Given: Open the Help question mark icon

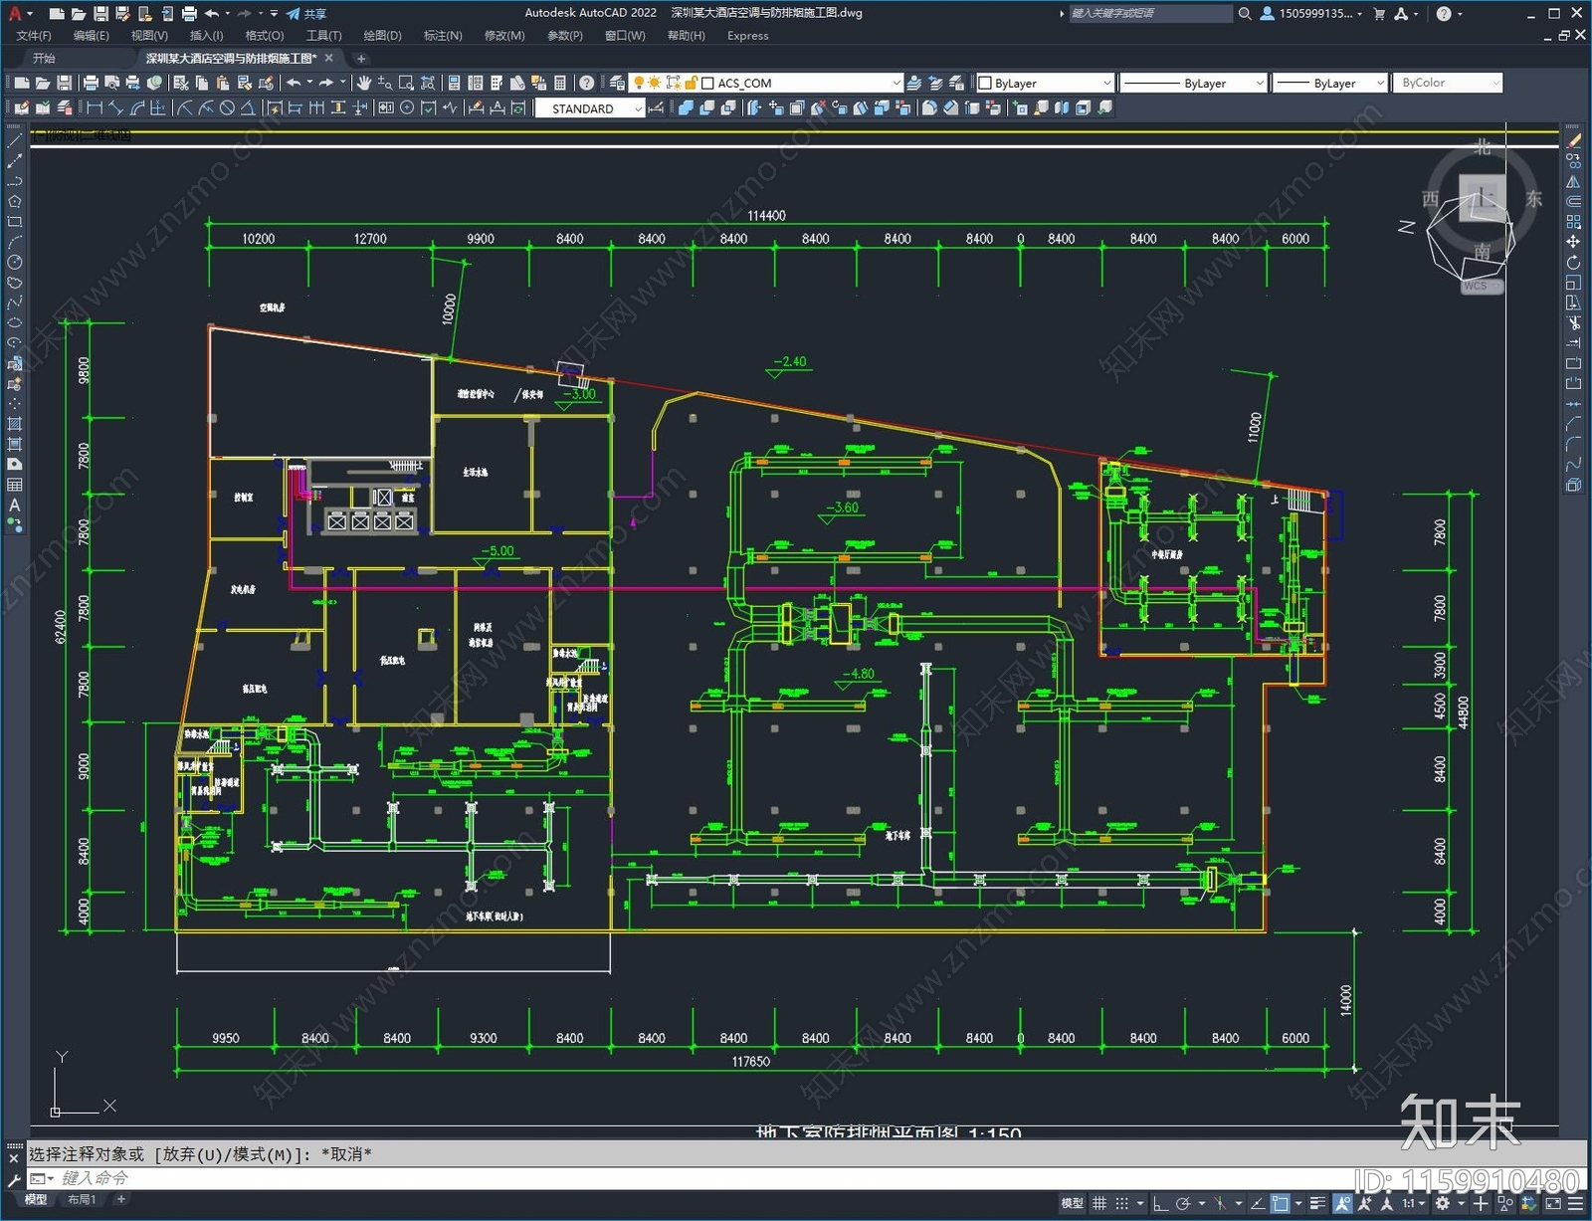Looking at the screenshot, I should 587,83.
